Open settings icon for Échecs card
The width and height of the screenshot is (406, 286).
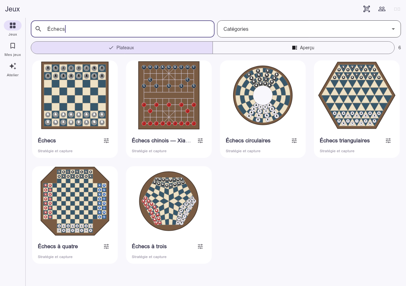pyautogui.click(x=106, y=140)
